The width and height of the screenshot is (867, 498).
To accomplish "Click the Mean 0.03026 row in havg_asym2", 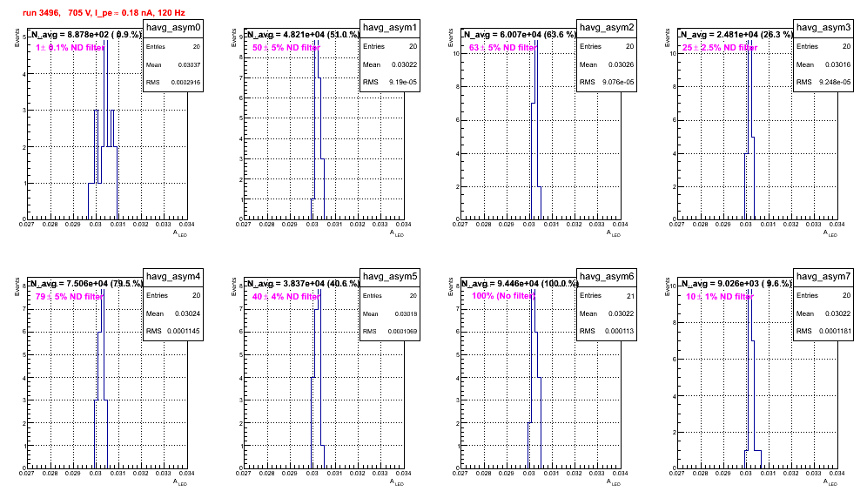I will point(607,64).
